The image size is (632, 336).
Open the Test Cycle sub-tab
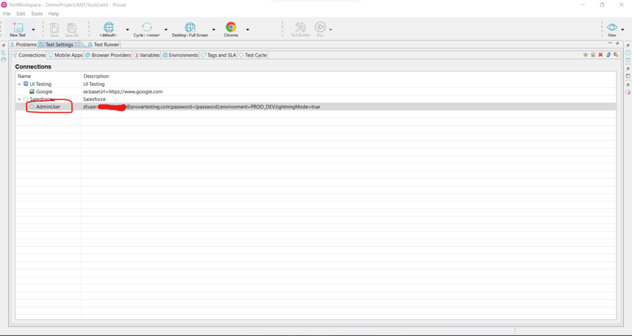point(252,55)
